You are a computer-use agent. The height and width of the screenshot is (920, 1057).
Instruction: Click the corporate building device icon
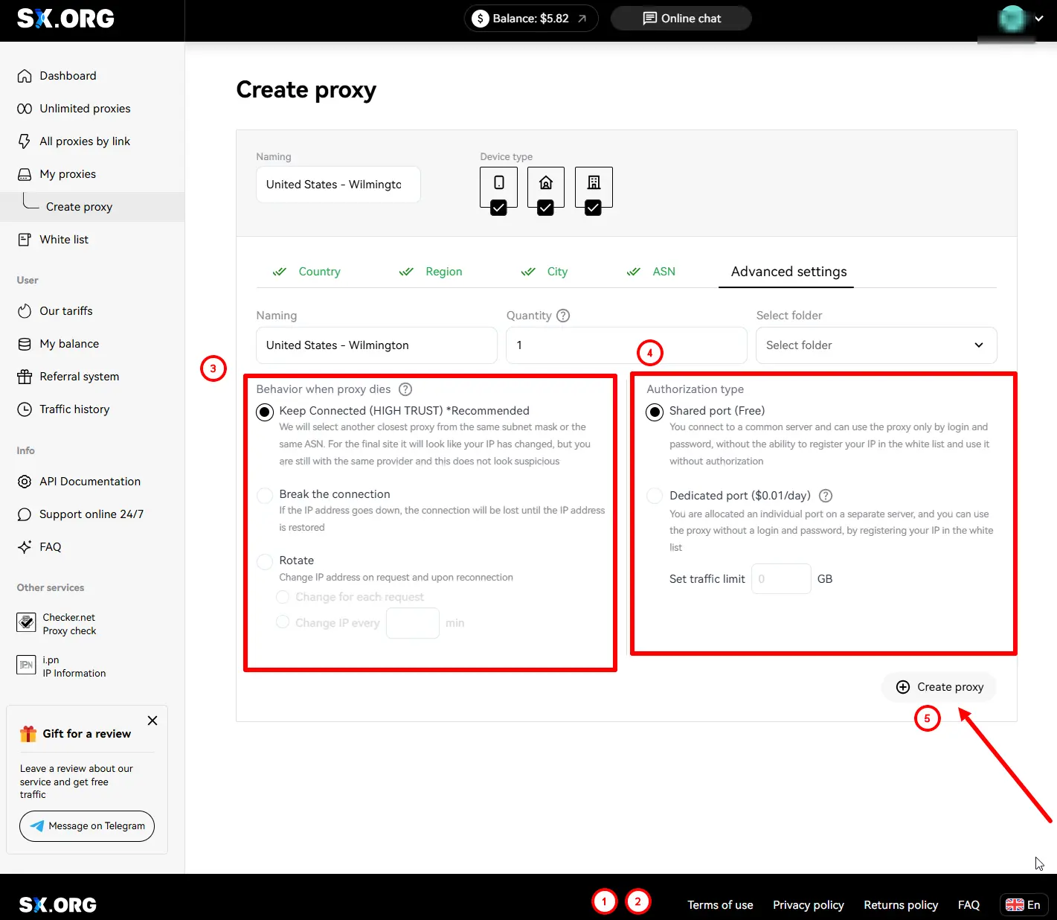click(x=593, y=183)
